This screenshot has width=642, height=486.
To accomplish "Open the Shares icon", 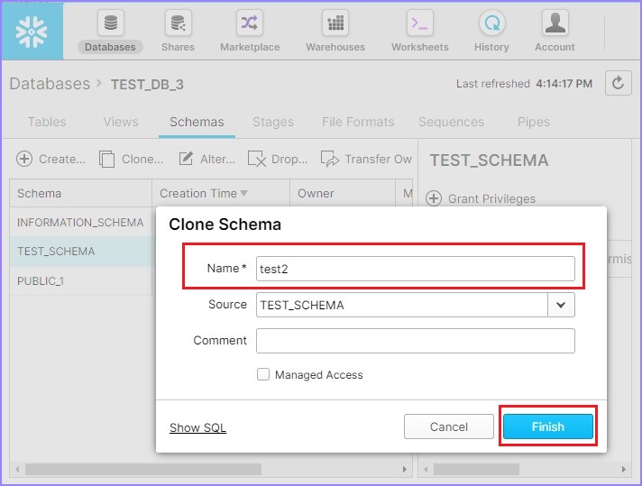I will click(178, 23).
